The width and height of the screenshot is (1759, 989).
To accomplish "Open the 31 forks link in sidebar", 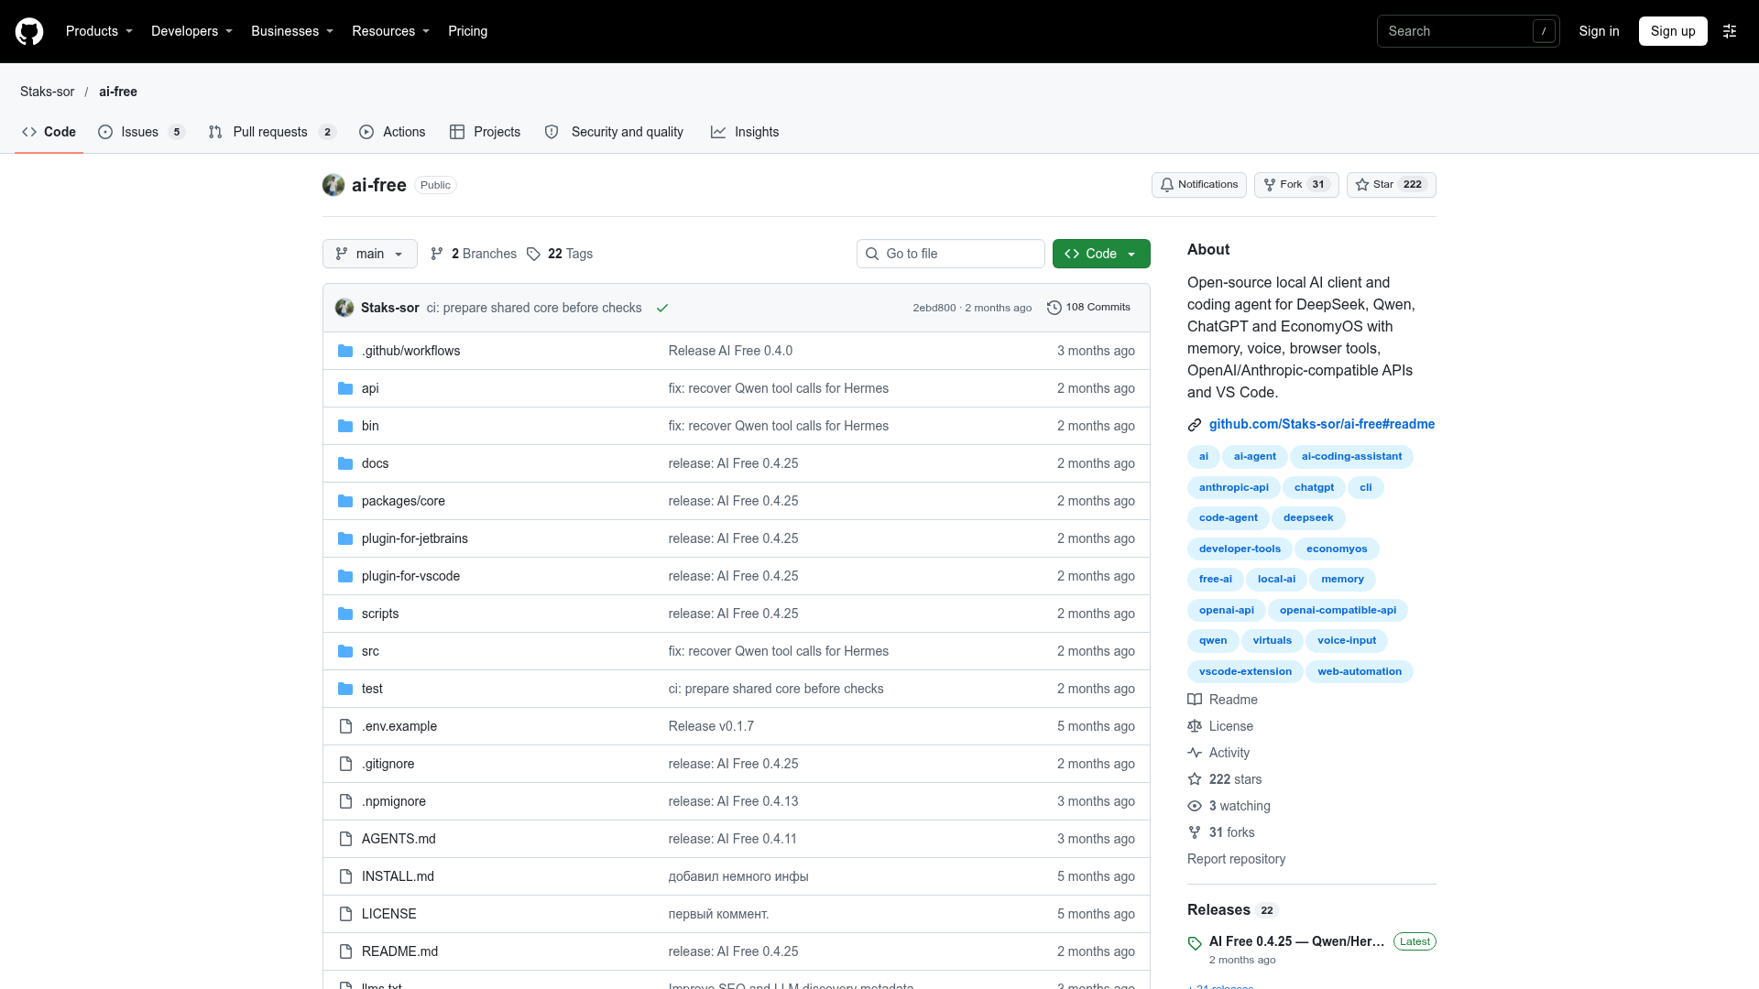I will click(x=1221, y=832).
